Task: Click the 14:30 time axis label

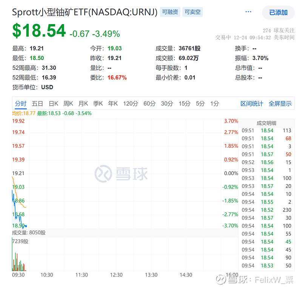Action: [x=186, y=275]
